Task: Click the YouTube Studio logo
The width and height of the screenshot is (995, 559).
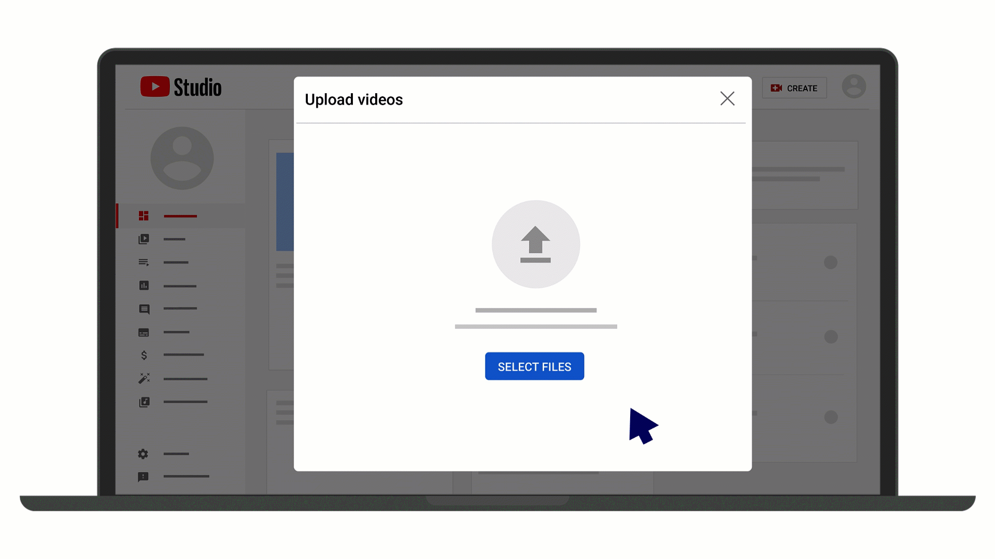Action: click(x=181, y=87)
